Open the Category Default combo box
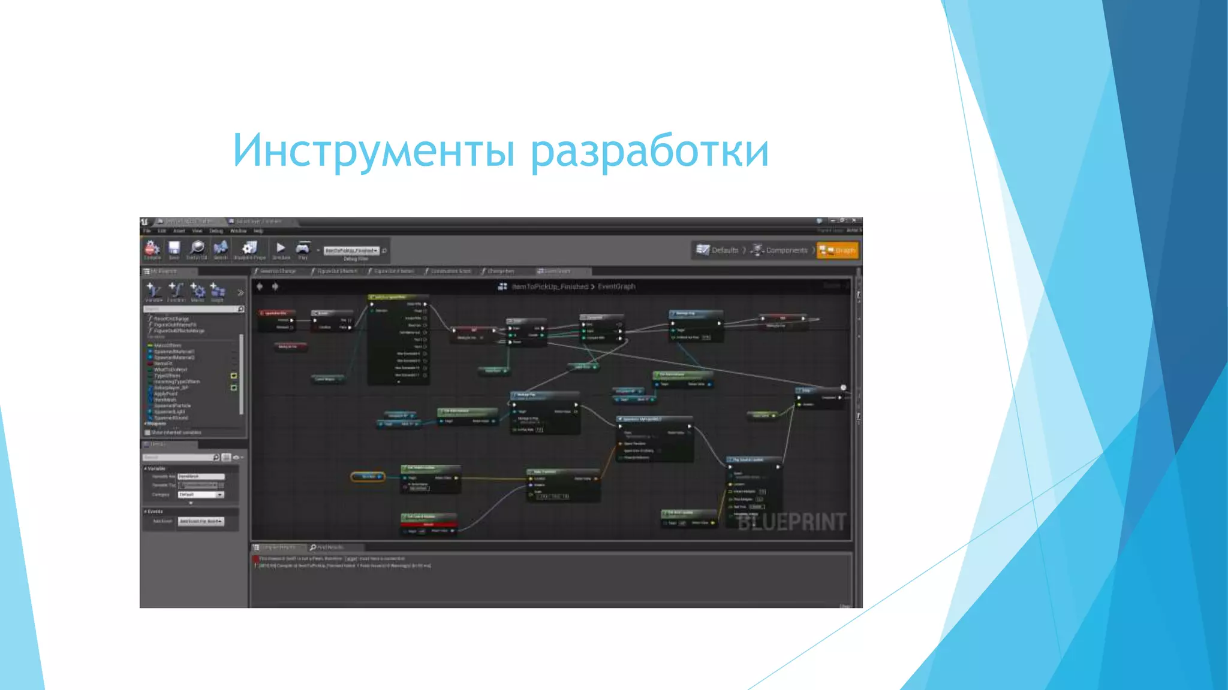 pyautogui.click(x=201, y=495)
